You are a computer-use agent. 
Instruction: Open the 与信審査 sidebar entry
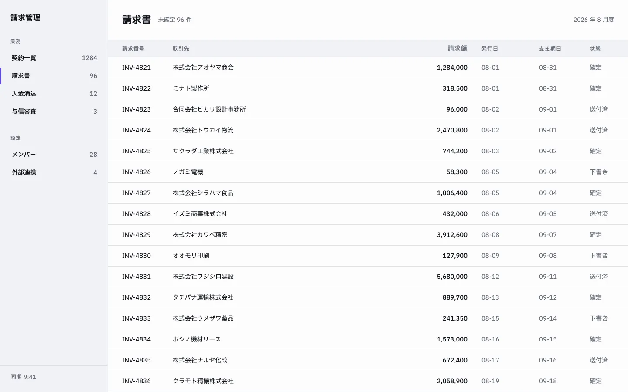(54, 112)
